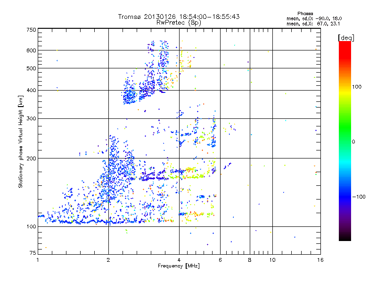Click the colorbar '-100' tick label
The image size is (377, 283).
pos(359,197)
